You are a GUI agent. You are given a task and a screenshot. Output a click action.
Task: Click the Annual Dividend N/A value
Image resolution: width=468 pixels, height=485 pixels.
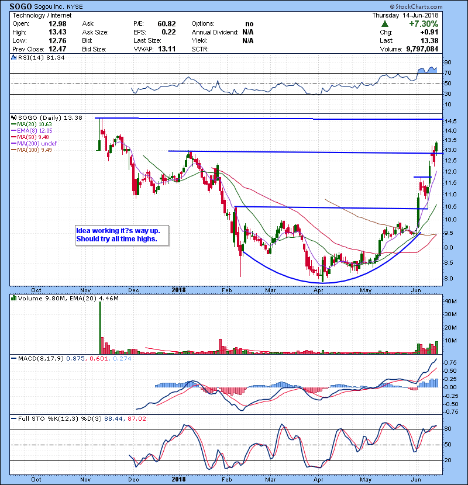click(248, 32)
